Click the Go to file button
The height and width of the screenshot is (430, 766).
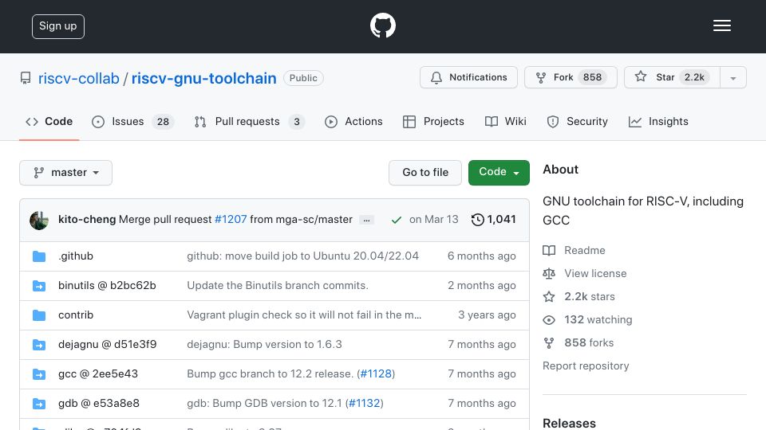pyautogui.click(x=425, y=173)
